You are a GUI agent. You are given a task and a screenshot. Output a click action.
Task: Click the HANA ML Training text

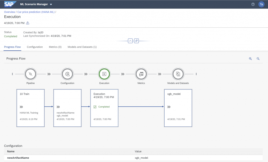(x=29, y=113)
